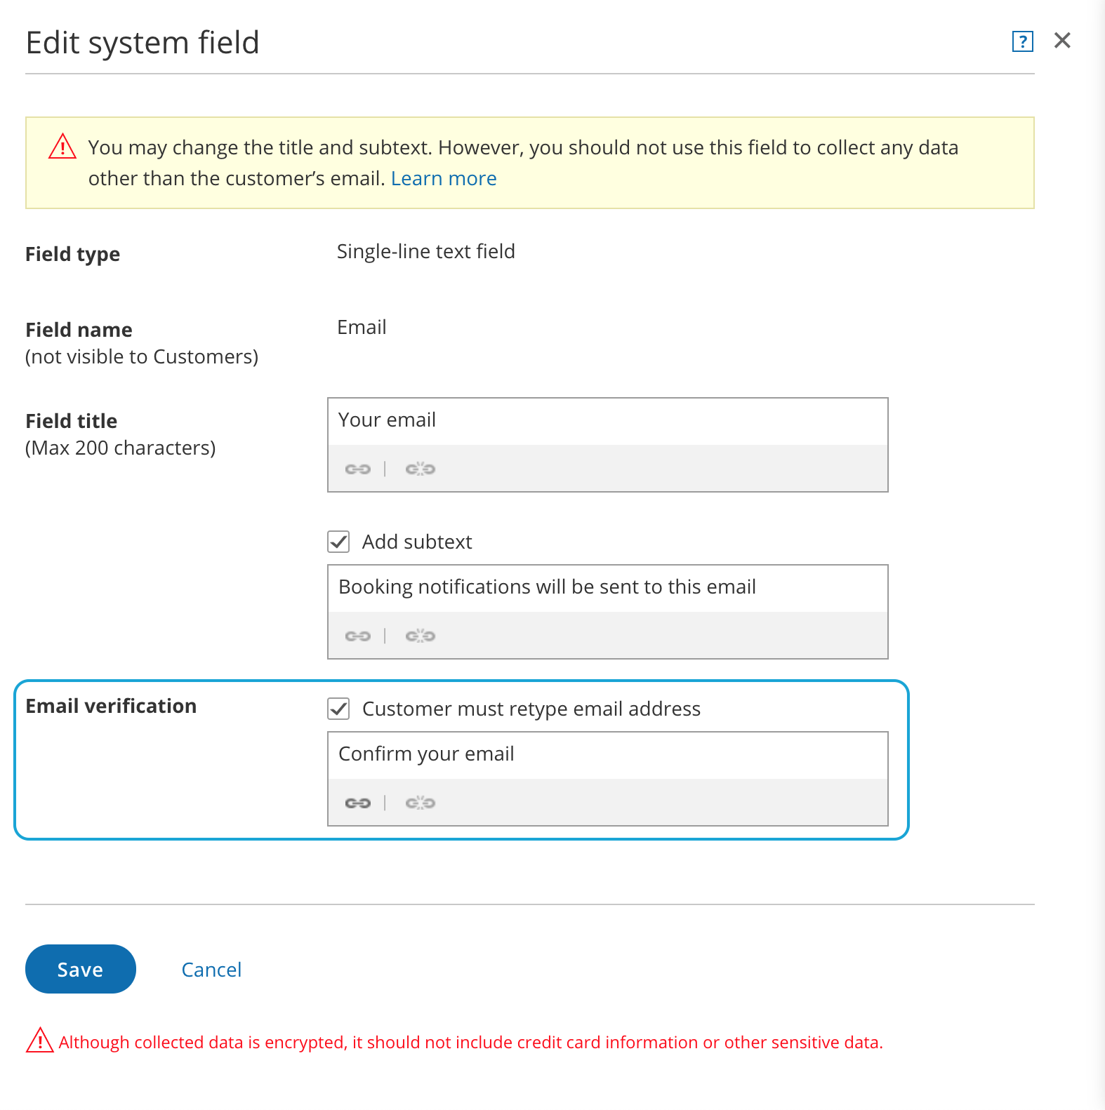The width and height of the screenshot is (1105, 1110).
Task: Toggle Customer must retype email address checkbox
Action: click(x=338, y=709)
